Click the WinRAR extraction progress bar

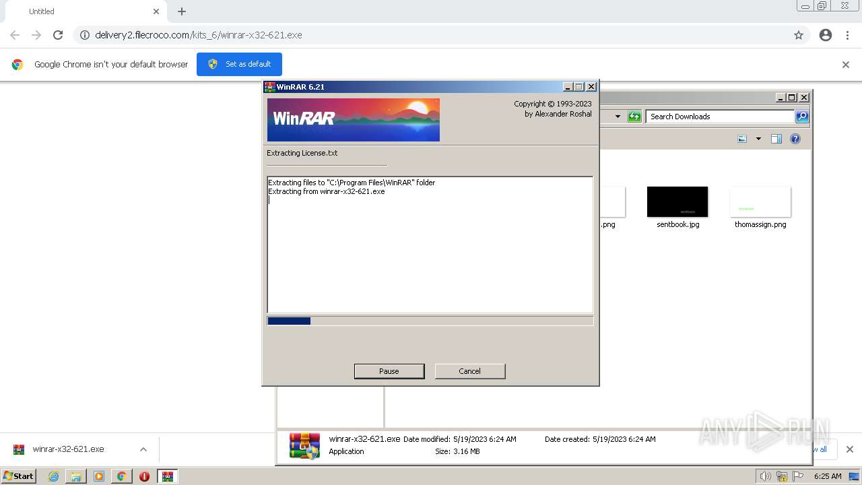click(430, 321)
